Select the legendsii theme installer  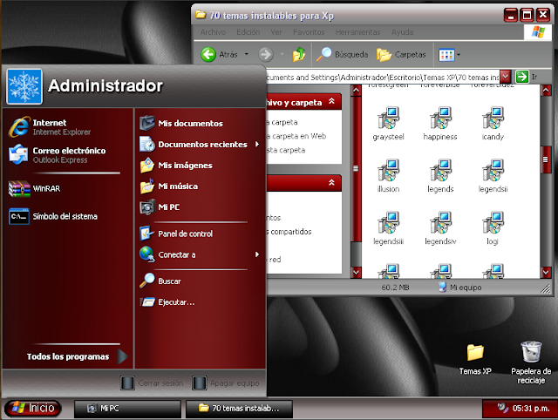tap(493, 176)
